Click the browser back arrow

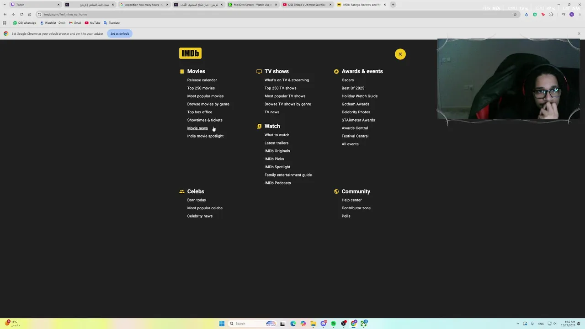[x=5, y=14]
